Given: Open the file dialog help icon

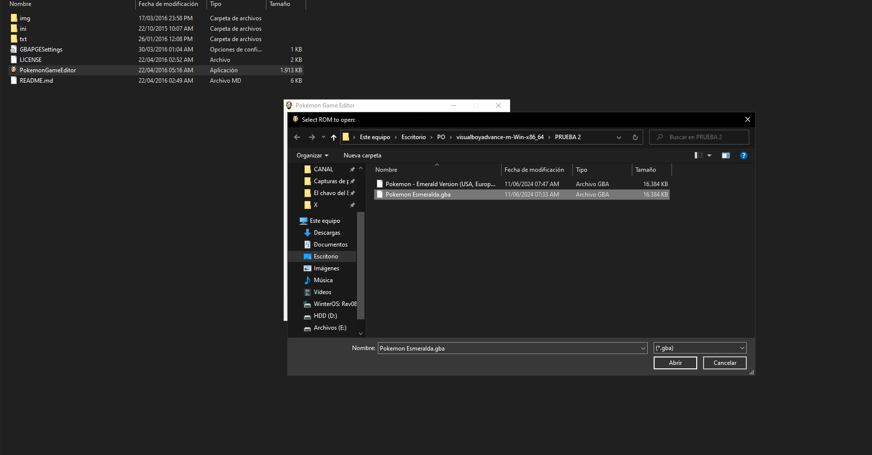Looking at the screenshot, I should (743, 155).
